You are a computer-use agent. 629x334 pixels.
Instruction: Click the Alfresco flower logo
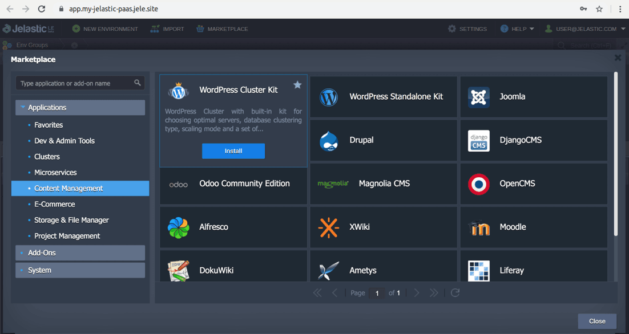pyautogui.click(x=179, y=227)
